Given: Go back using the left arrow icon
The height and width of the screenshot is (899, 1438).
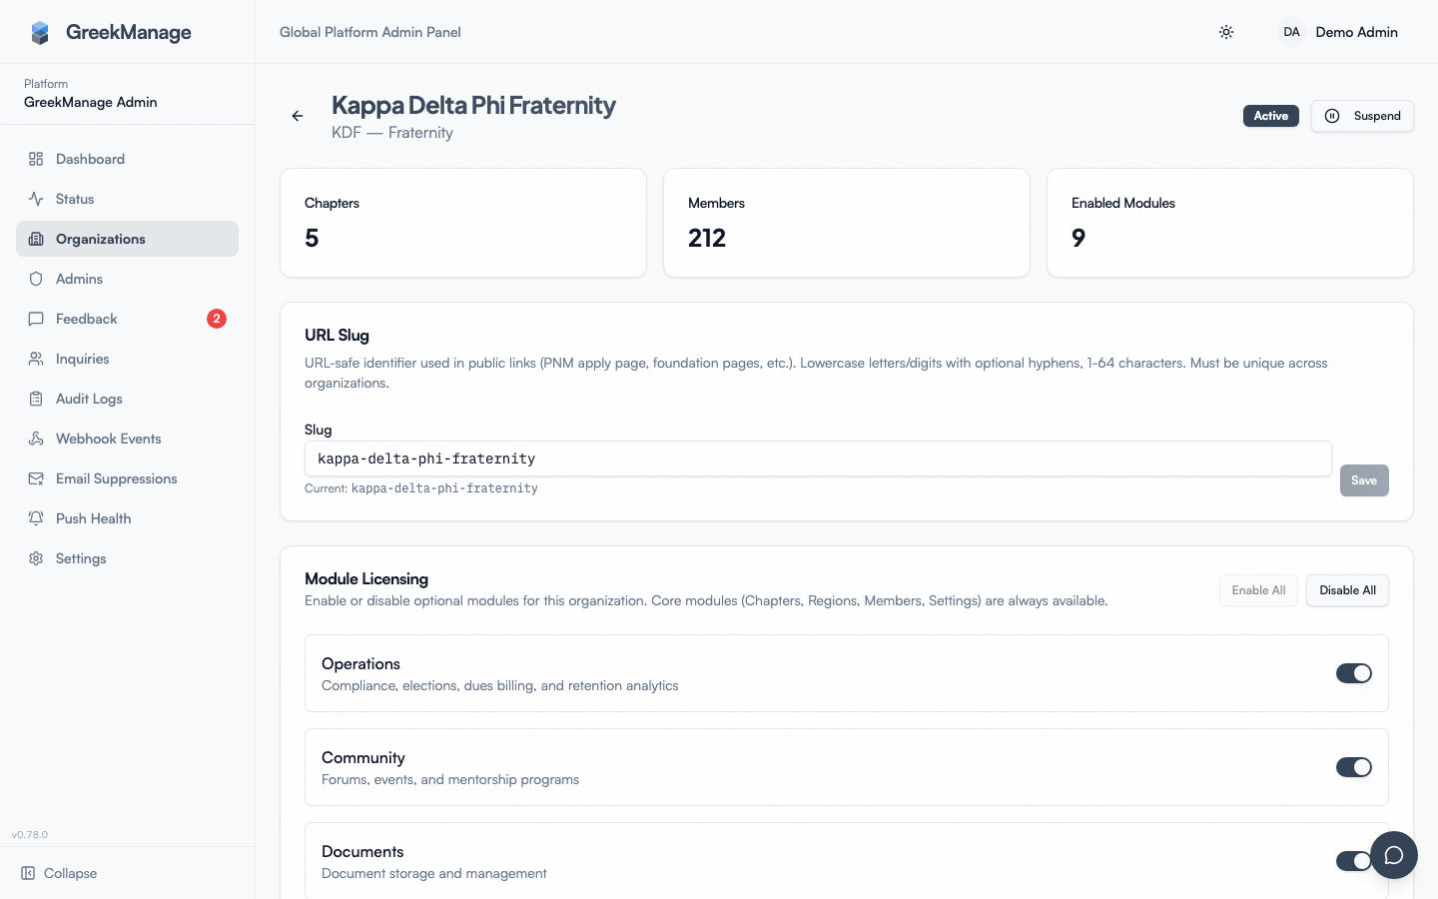Looking at the screenshot, I should 298,116.
